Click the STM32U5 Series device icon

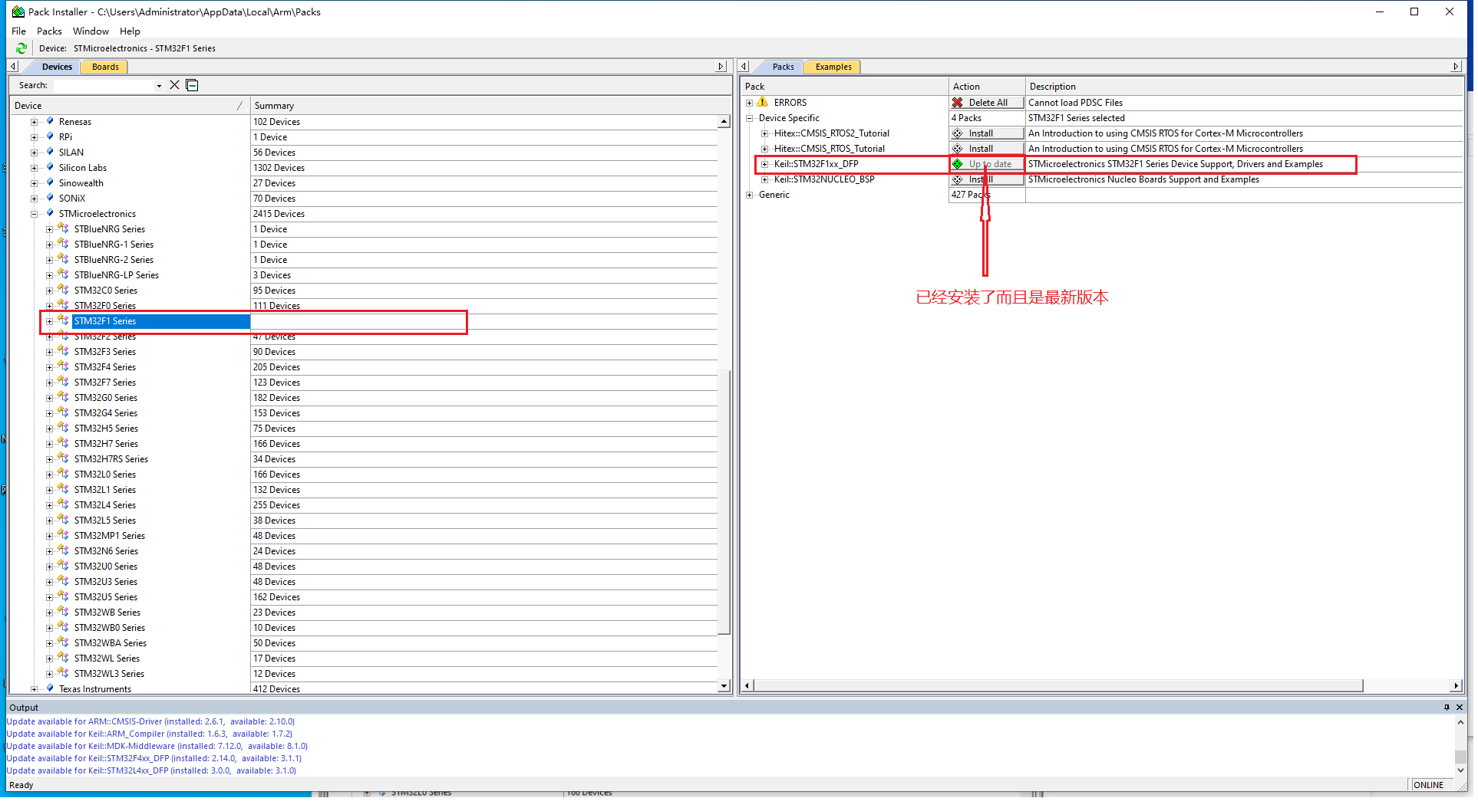64,596
